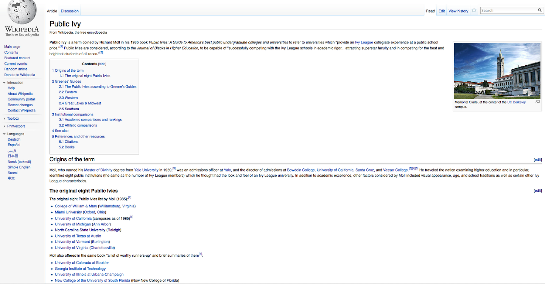Jump to '2 Greenes' Guides' section
The height and width of the screenshot is (284, 545).
(x=67, y=81)
